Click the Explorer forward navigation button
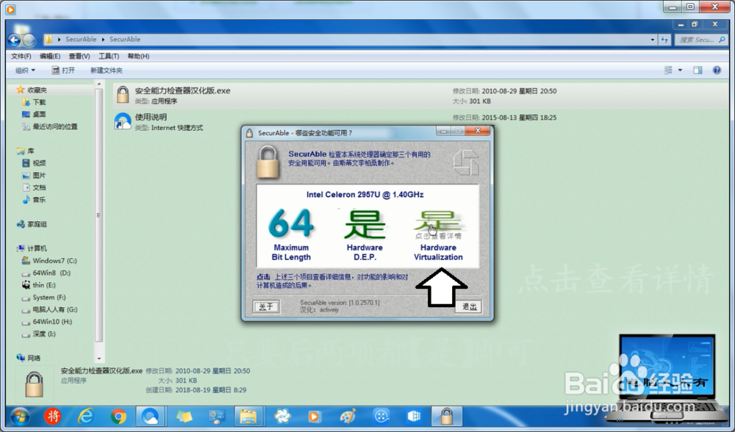Image resolution: width=735 pixels, height=432 pixels. coord(29,40)
